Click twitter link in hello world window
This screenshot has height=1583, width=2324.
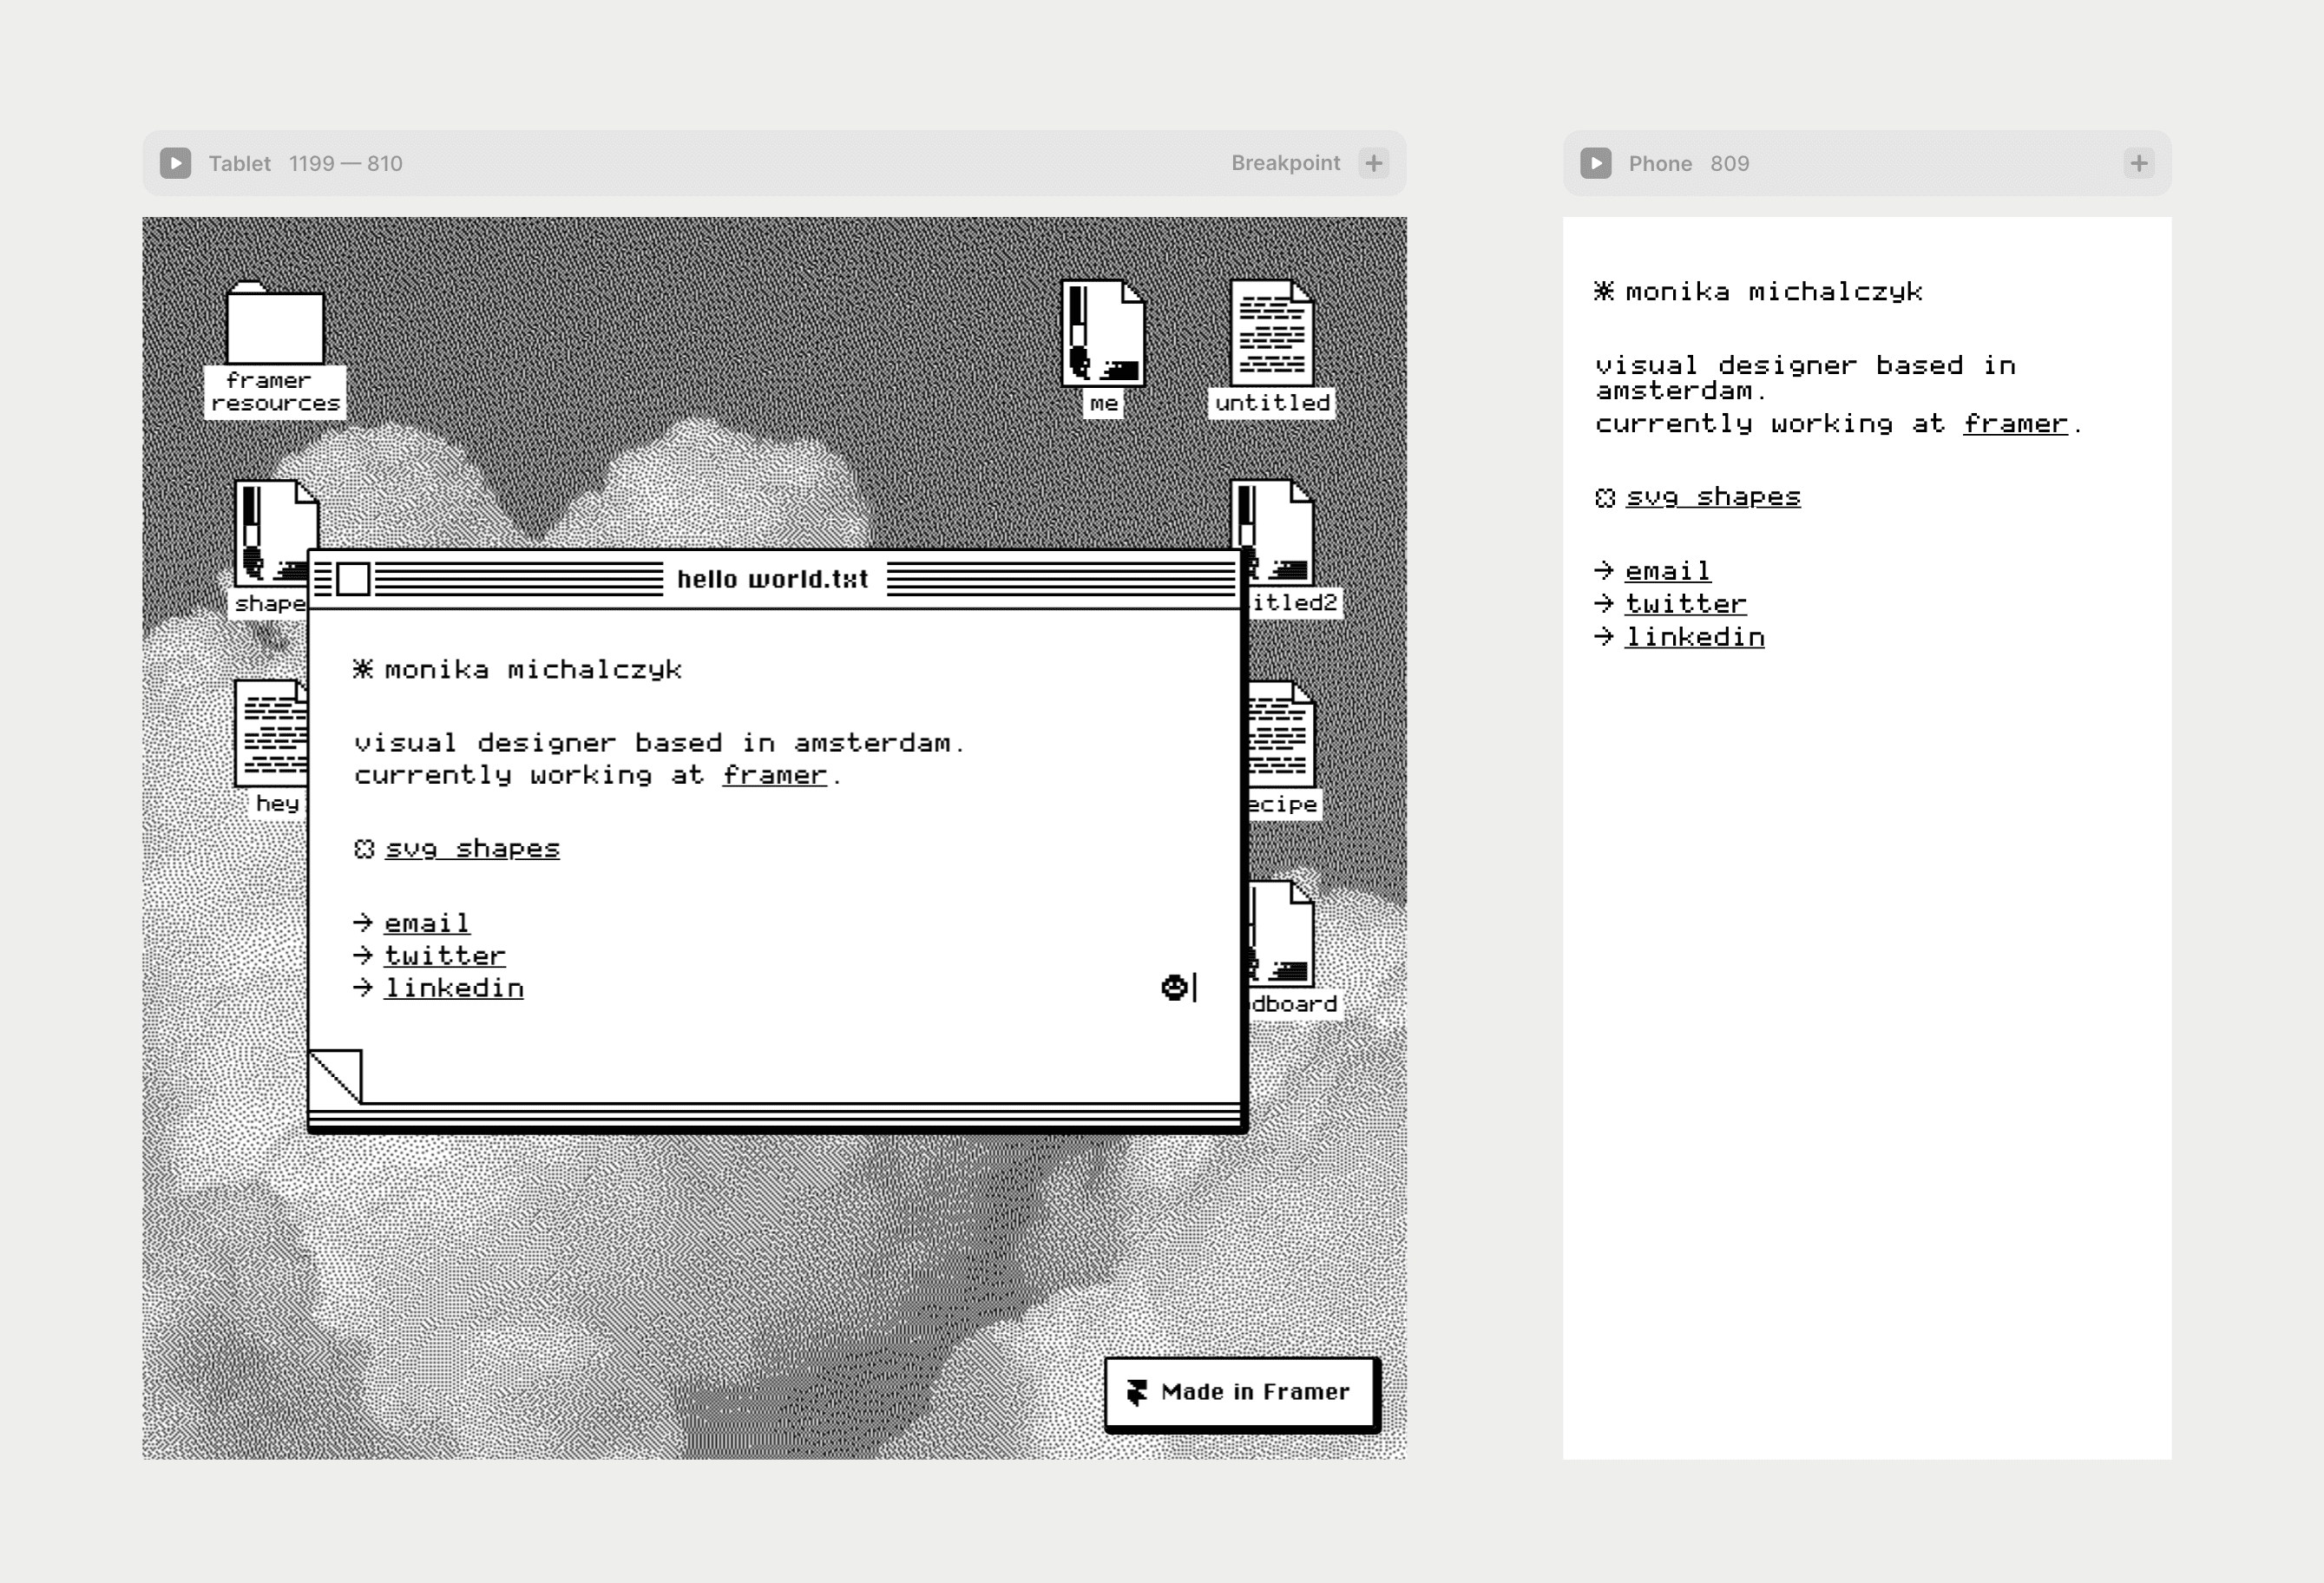[445, 956]
